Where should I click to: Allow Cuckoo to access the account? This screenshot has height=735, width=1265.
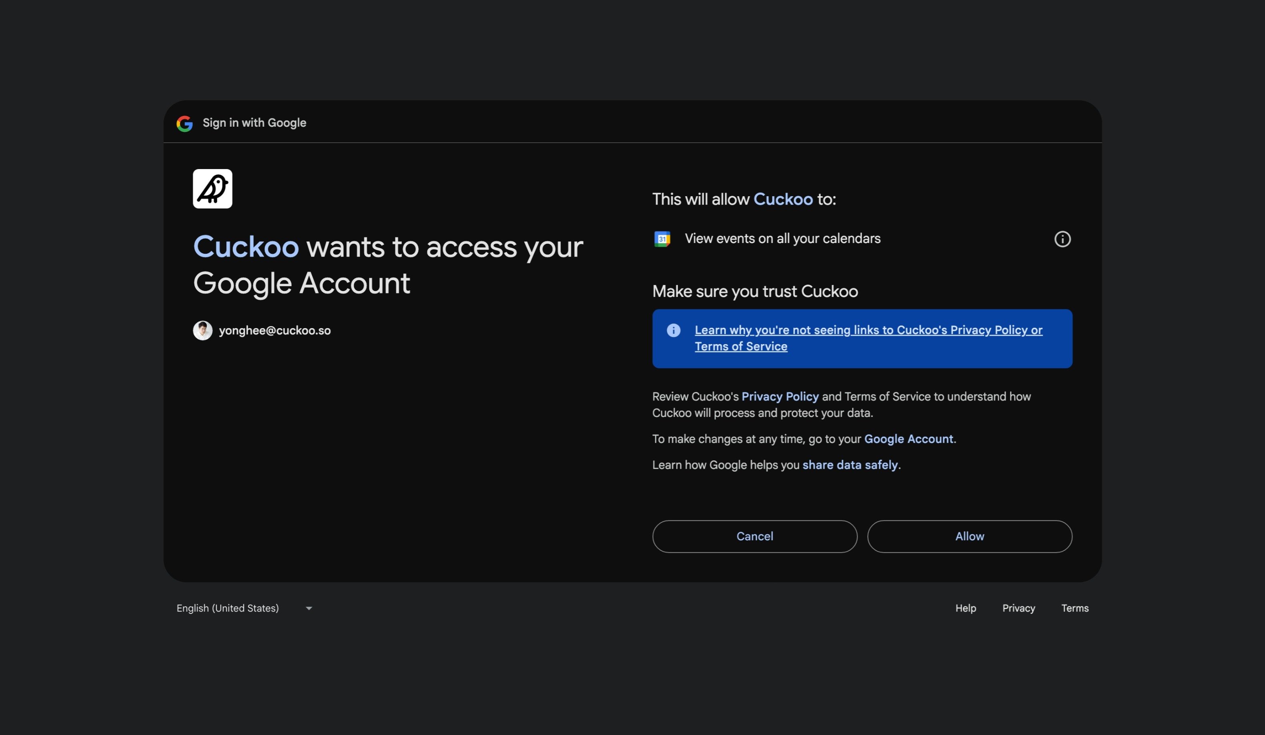[969, 536]
